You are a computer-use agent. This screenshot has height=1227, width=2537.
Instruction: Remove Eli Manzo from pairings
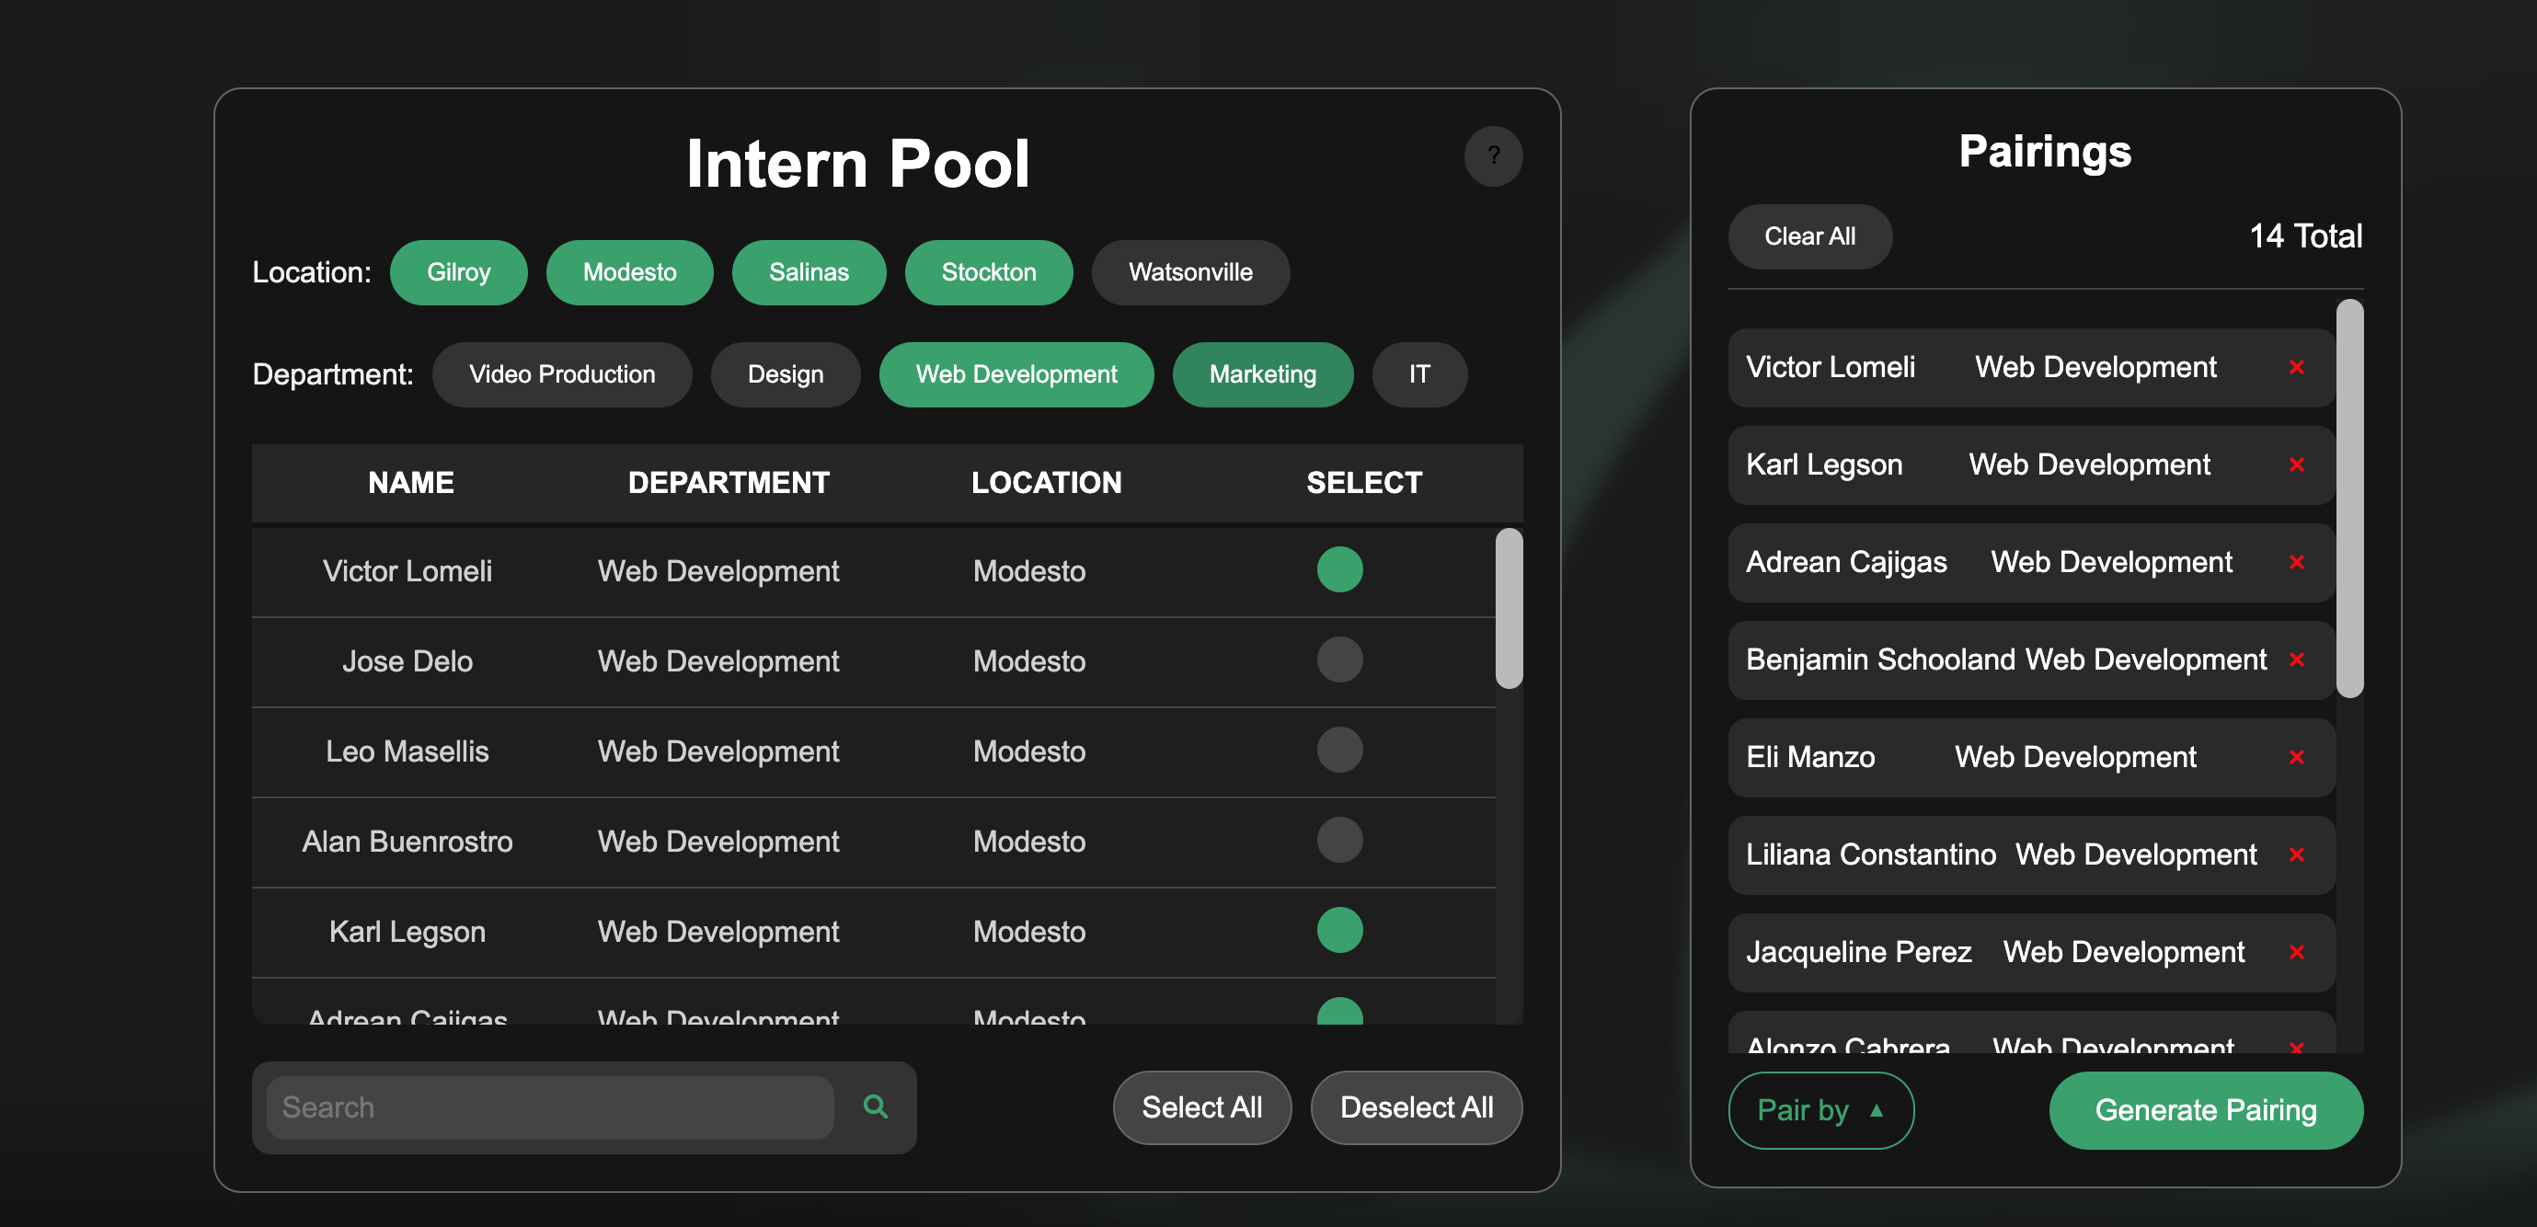2296,757
